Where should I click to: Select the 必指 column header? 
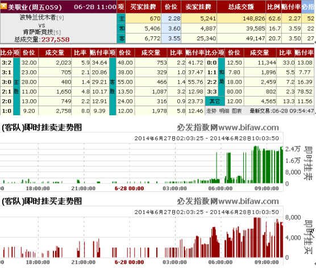308,7
